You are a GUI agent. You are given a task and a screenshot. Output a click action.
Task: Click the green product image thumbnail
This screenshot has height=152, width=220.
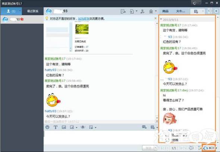(x=82, y=29)
